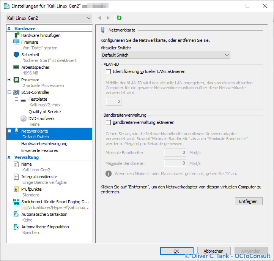
Task: Click the Anwenden button
Action: (251, 251)
